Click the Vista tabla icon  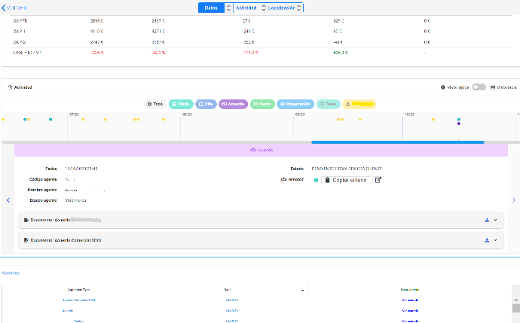click(x=493, y=87)
